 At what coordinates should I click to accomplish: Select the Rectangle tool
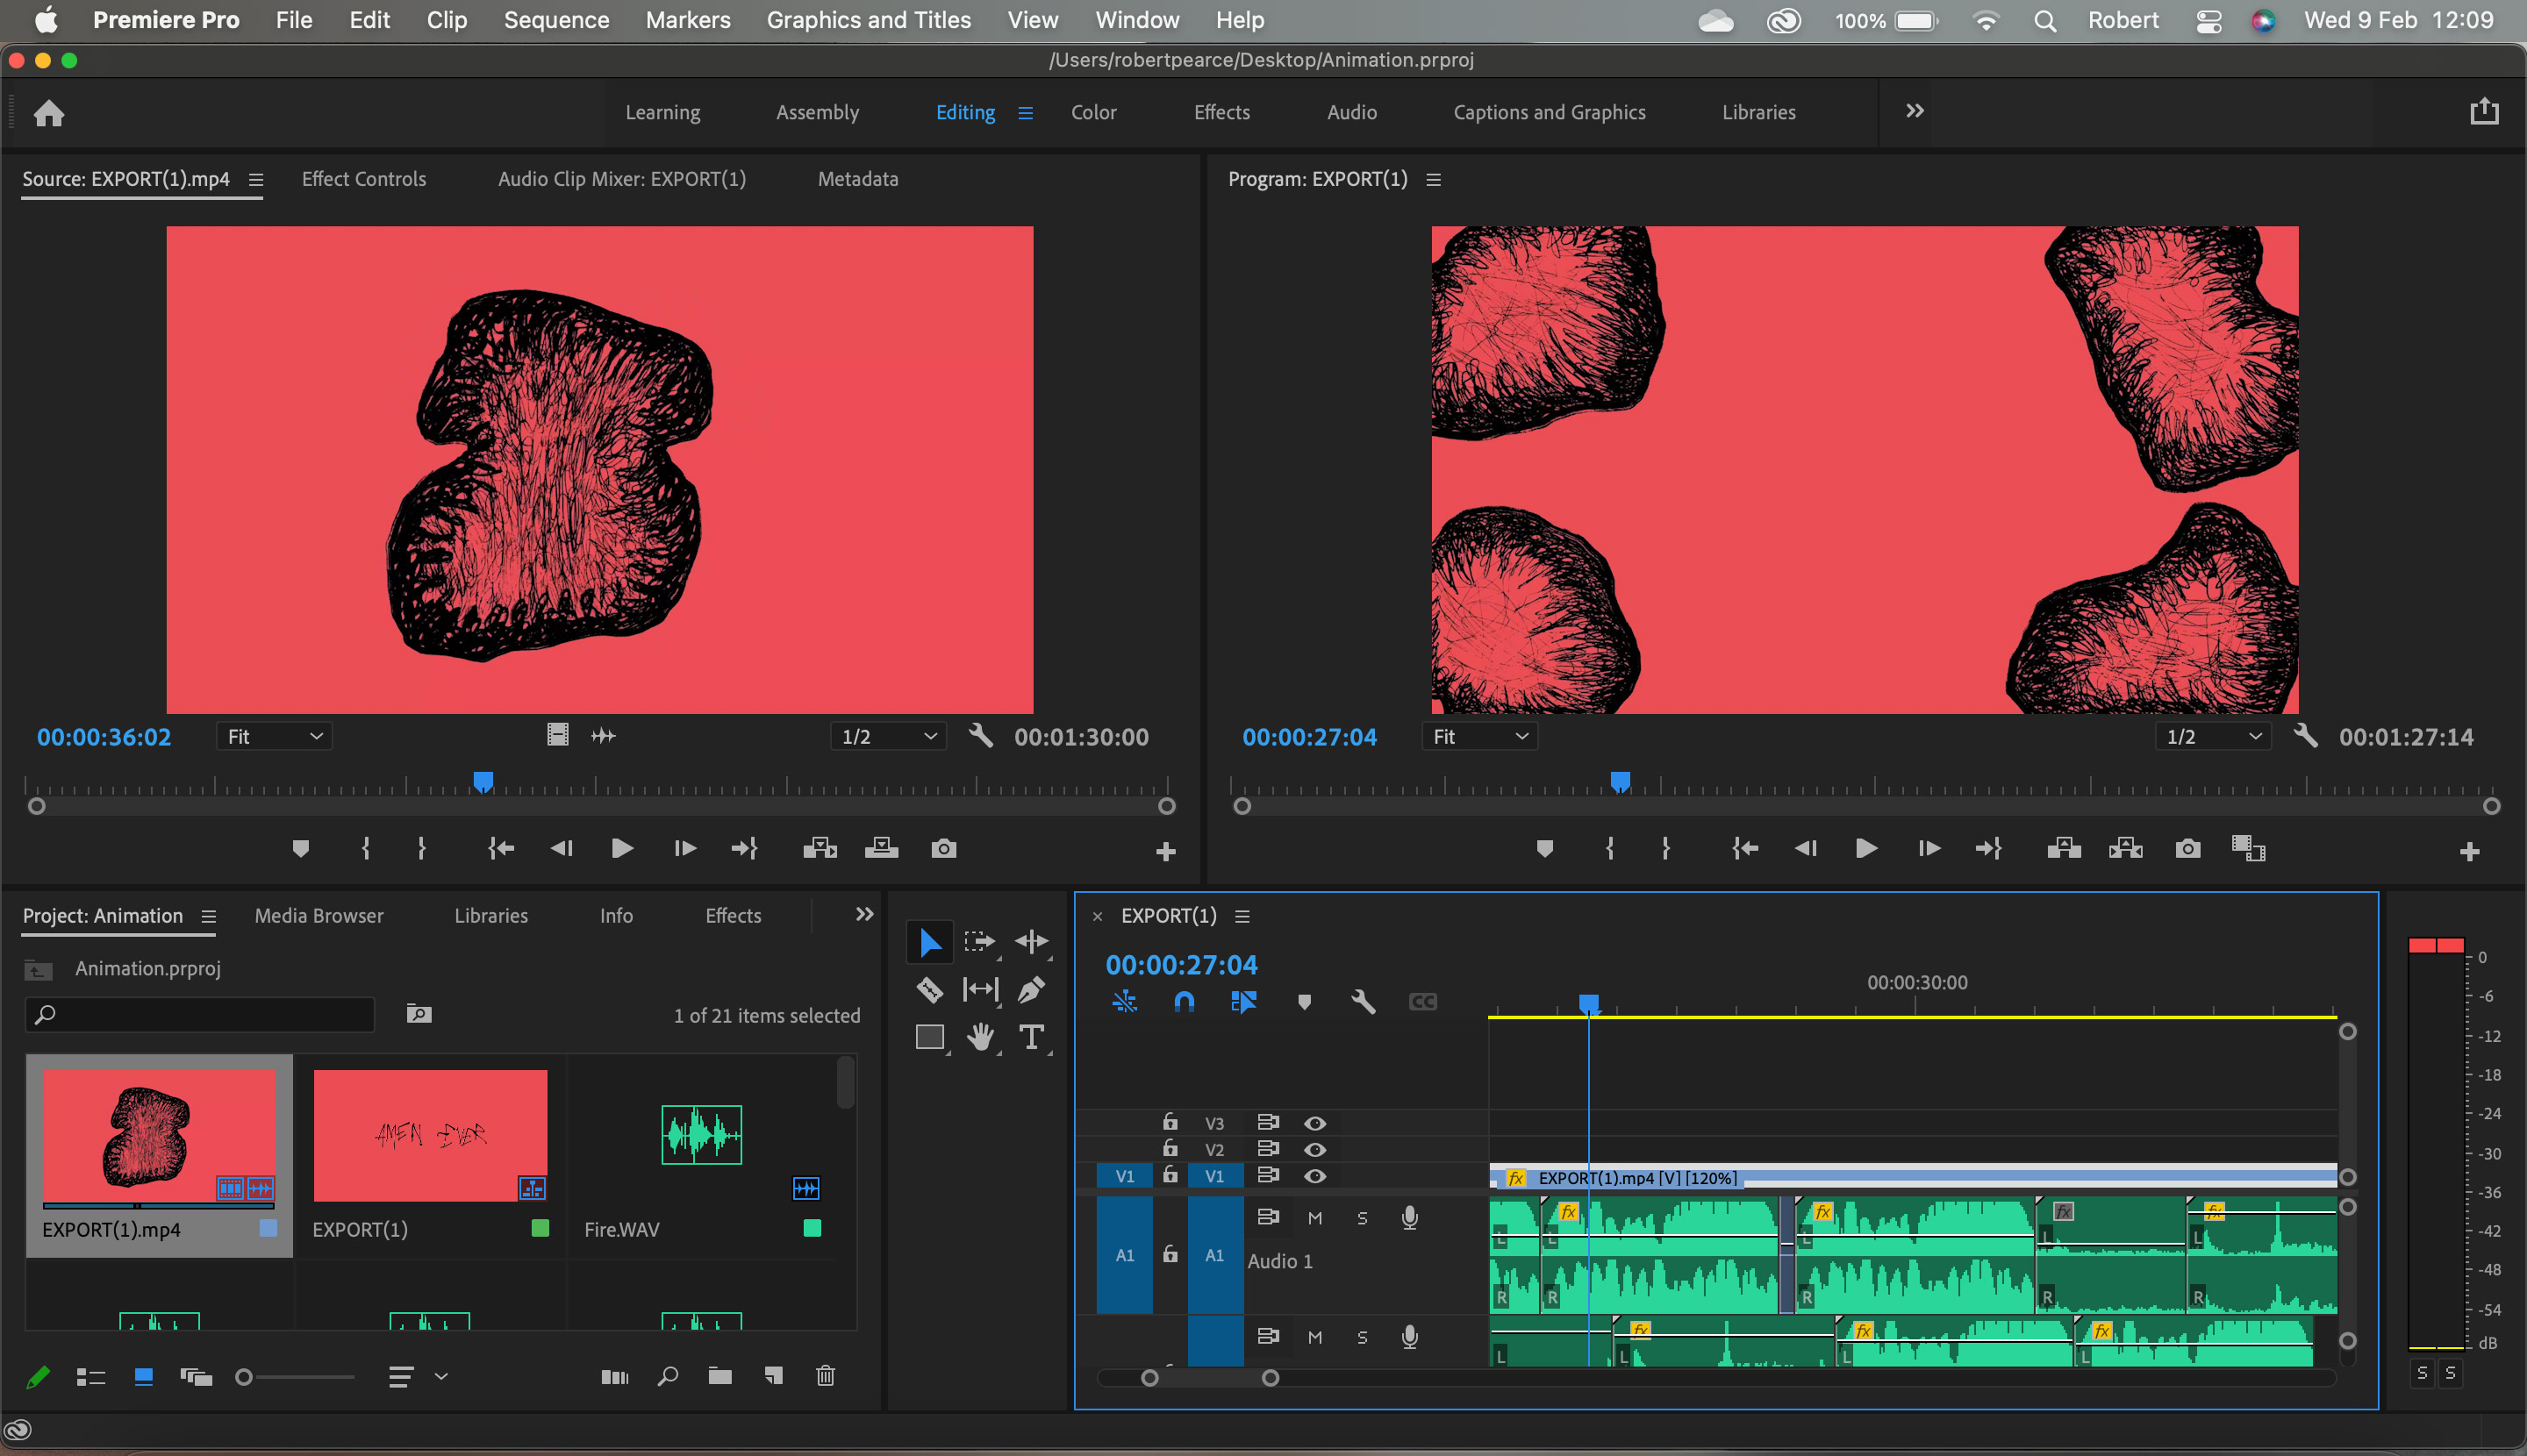tap(930, 1038)
